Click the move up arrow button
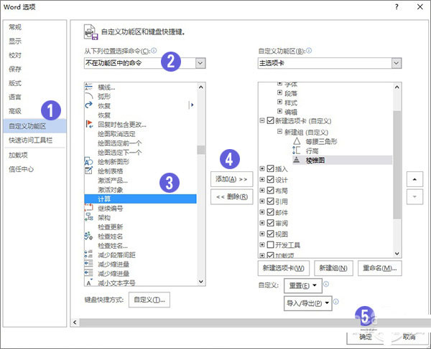 point(414,179)
